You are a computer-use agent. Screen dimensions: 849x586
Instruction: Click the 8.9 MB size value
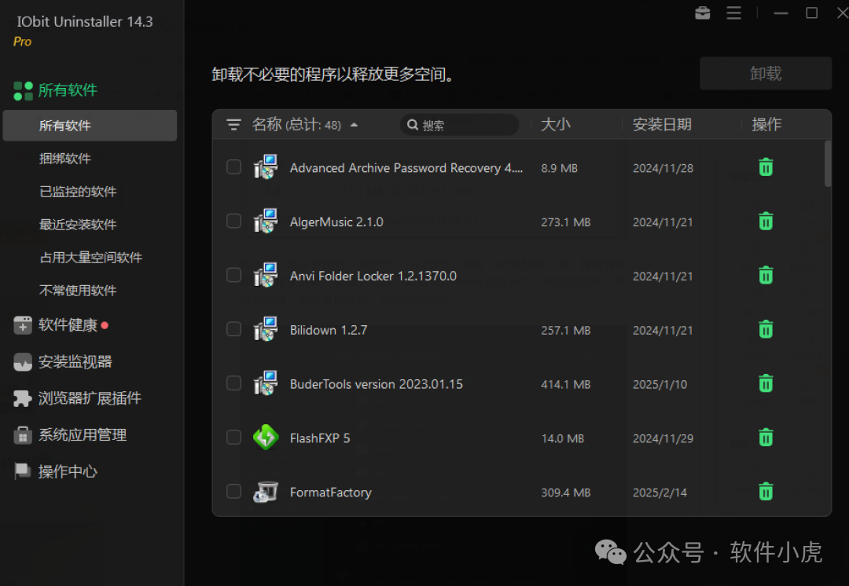[560, 168]
